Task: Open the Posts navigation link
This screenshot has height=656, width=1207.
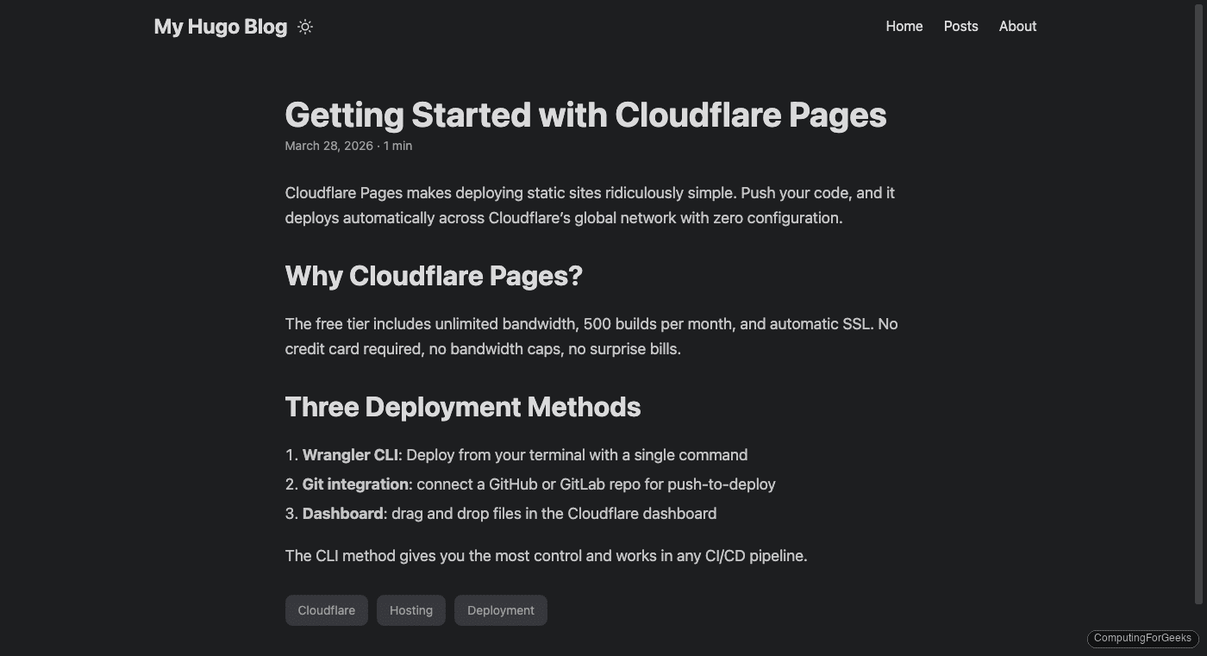Action: tap(960, 26)
